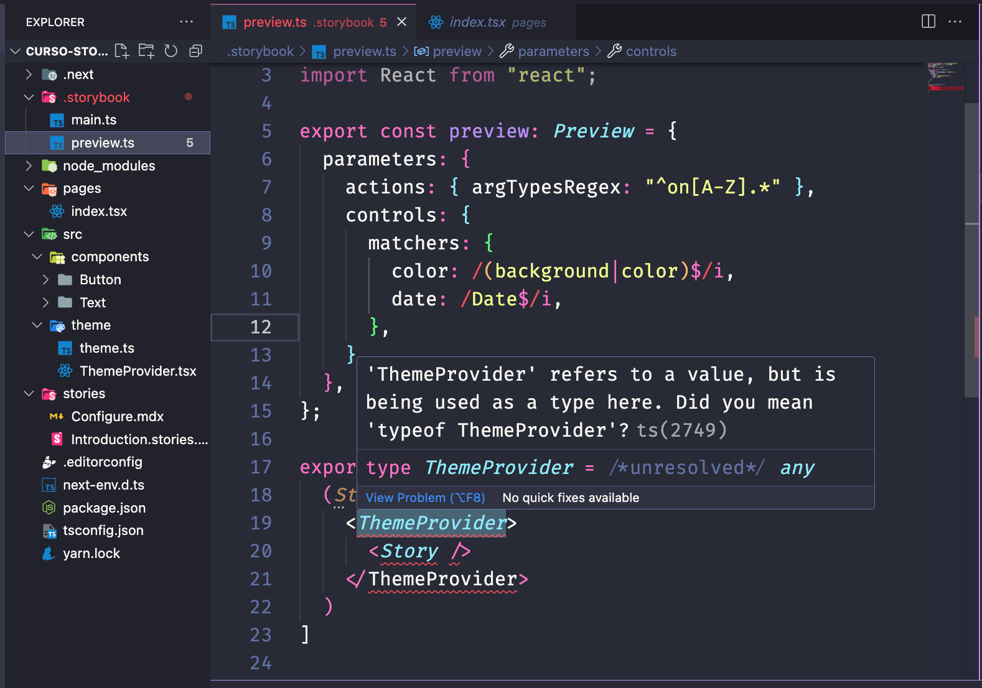This screenshot has width=982, height=688.
Task: Expand the Button folder
Action: pyautogui.click(x=45, y=280)
